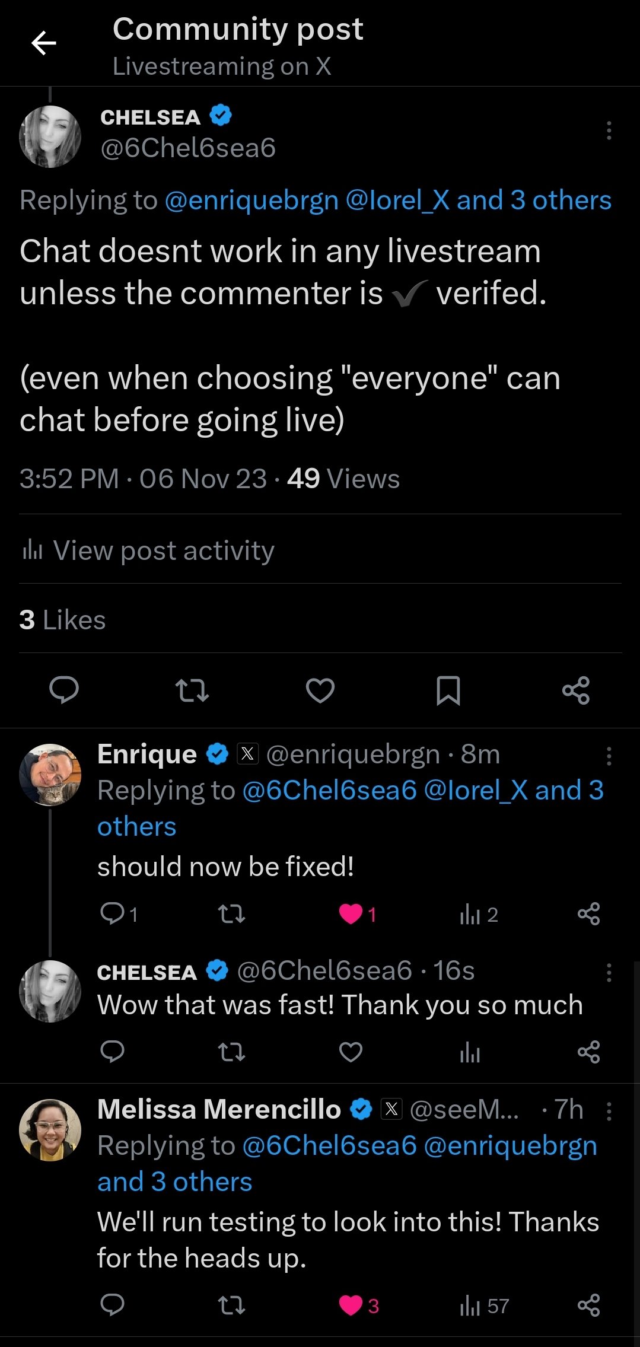Share CHELSEA's main post
The height and width of the screenshot is (1347, 640).
[576, 690]
